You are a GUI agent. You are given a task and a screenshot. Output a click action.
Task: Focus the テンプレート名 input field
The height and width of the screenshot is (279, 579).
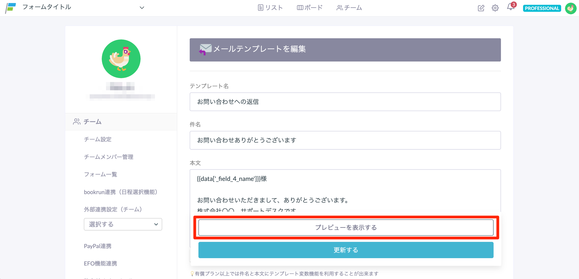[x=345, y=102]
